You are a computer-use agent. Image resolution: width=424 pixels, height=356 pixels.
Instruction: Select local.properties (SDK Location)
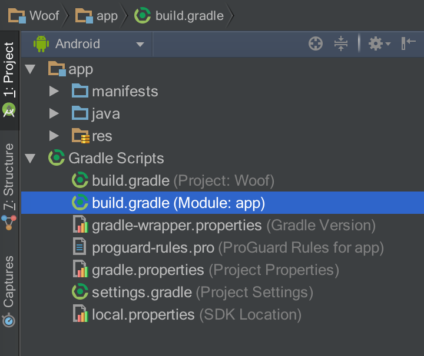(222, 315)
